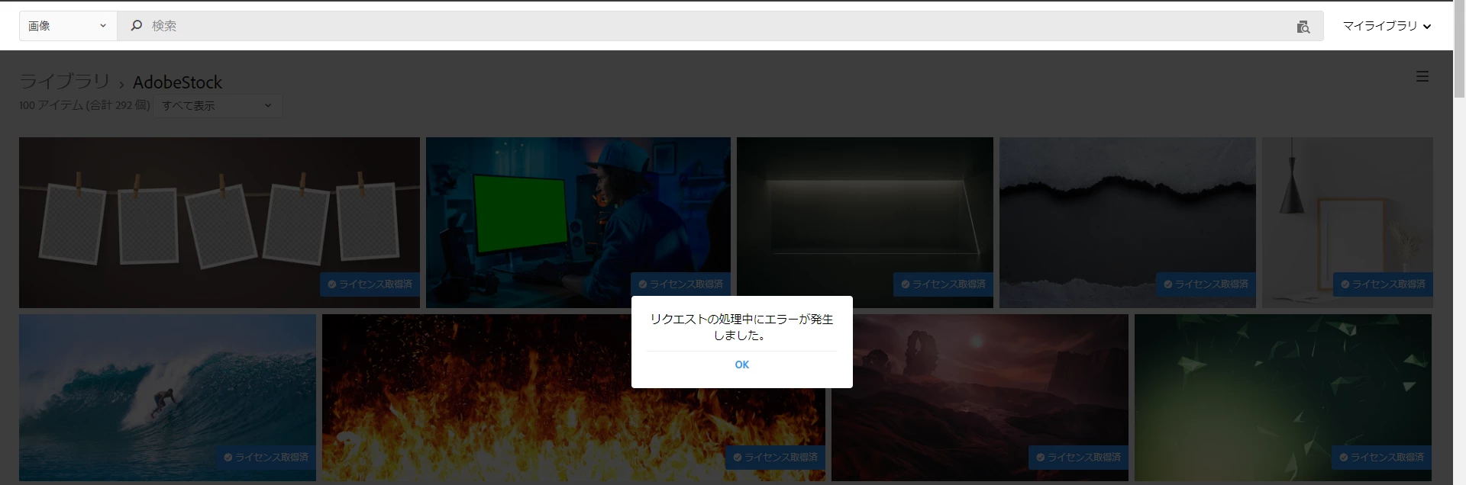Click the error message text in dialog
Image resolution: width=1466 pixels, height=485 pixels.
tap(741, 327)
